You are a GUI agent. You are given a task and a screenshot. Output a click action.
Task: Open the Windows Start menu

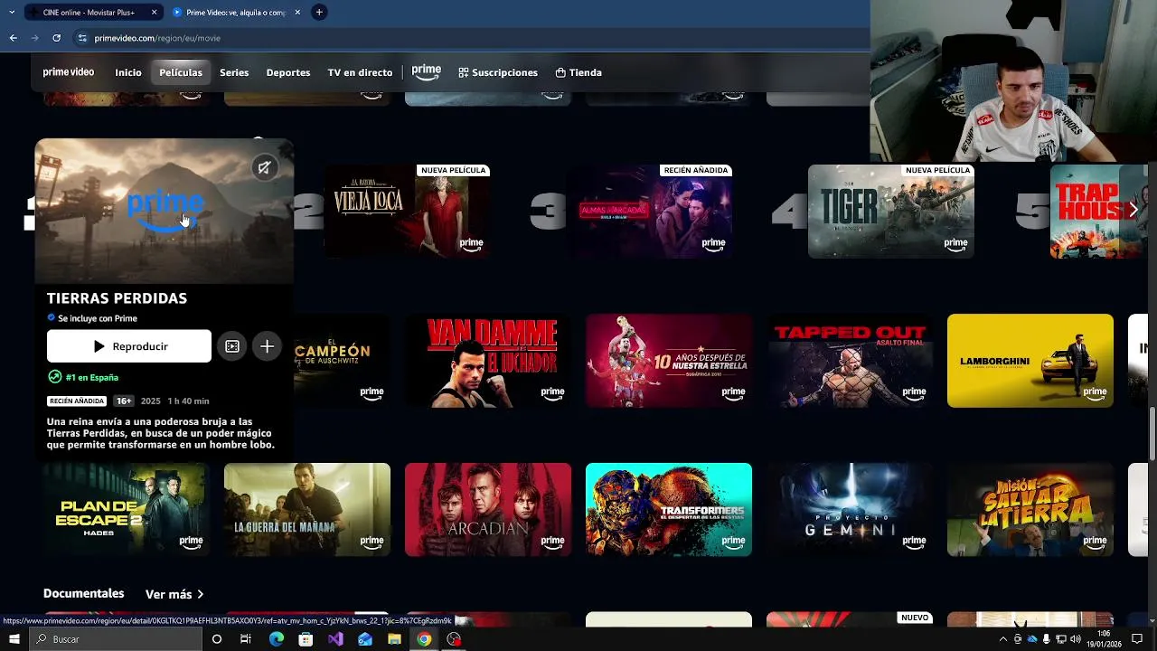tap(14, 639)
